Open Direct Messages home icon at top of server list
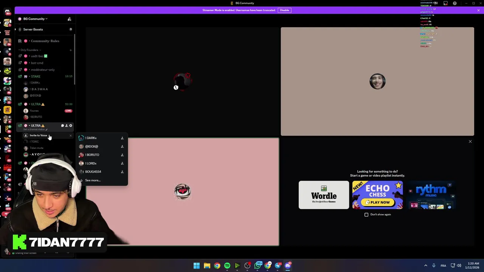The height and width of the screenshot is (272, 484). (7, 12)
